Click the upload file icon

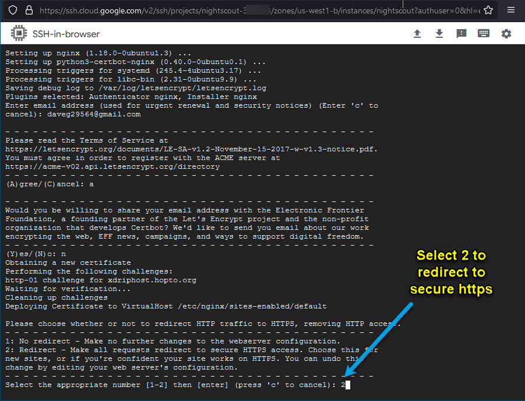click(417, 34)
